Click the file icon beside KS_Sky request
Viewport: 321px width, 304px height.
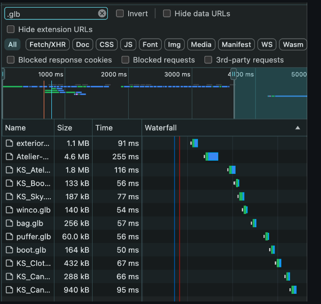(9, 196)
